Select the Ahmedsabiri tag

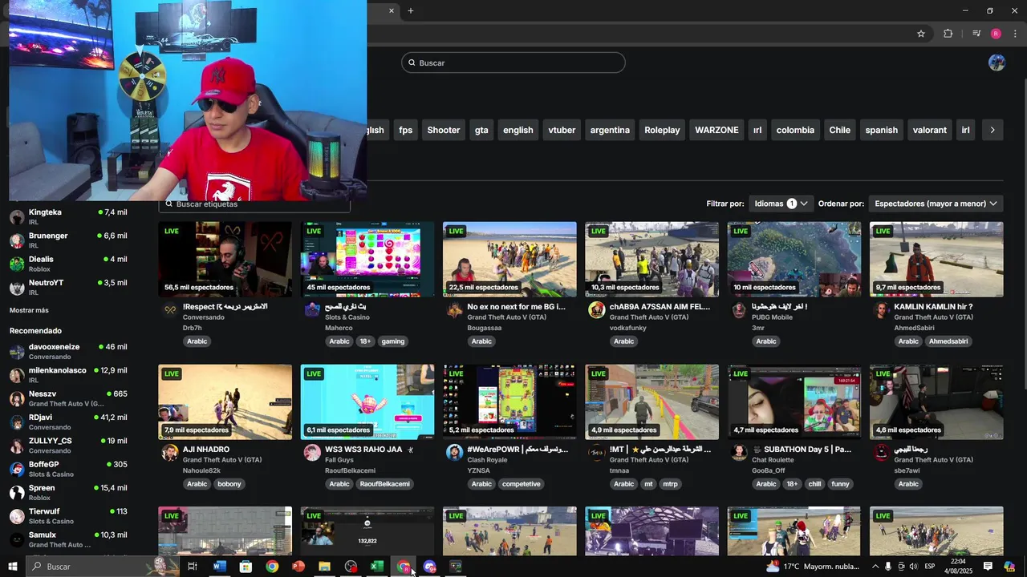pos(948,341)
